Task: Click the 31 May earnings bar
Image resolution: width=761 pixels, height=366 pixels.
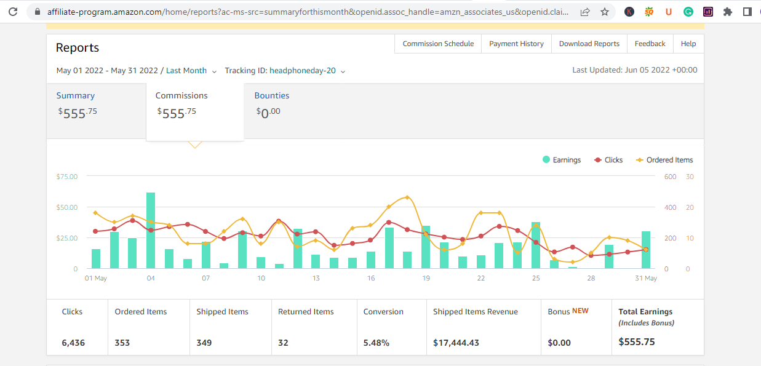Action: tap(646, 250)
